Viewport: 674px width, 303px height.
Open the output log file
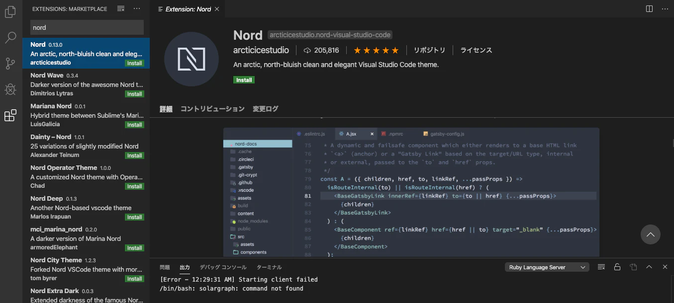[633, 267]
